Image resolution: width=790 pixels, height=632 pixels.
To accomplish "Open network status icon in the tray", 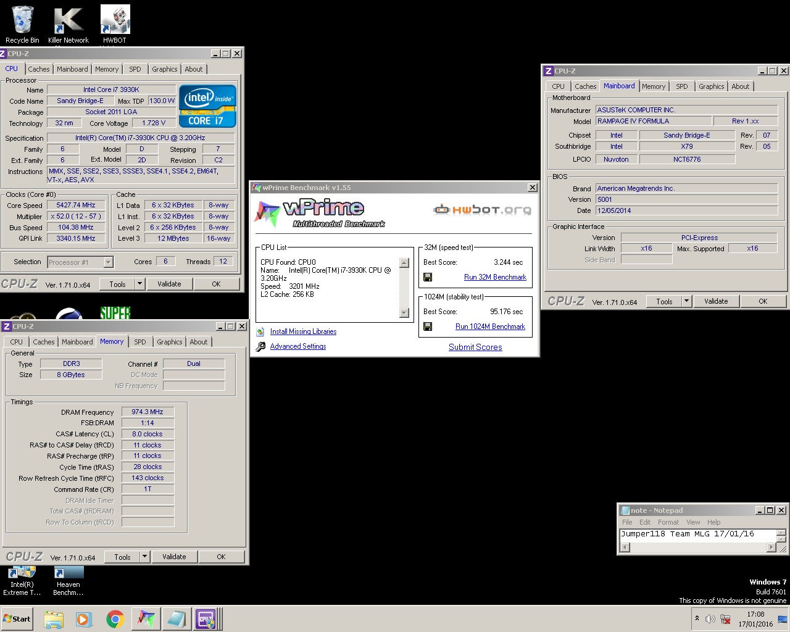I will tap(725, 619).
